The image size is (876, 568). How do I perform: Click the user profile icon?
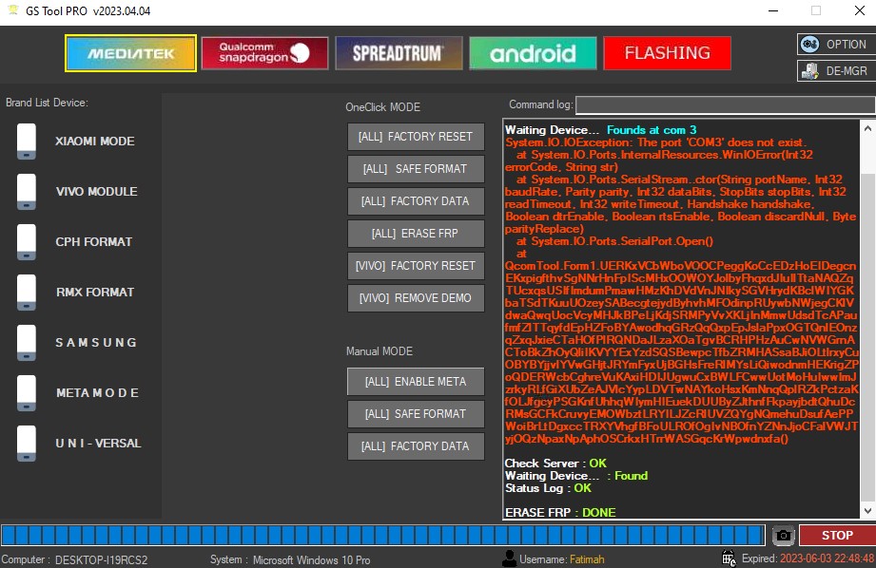coord(510,559)
